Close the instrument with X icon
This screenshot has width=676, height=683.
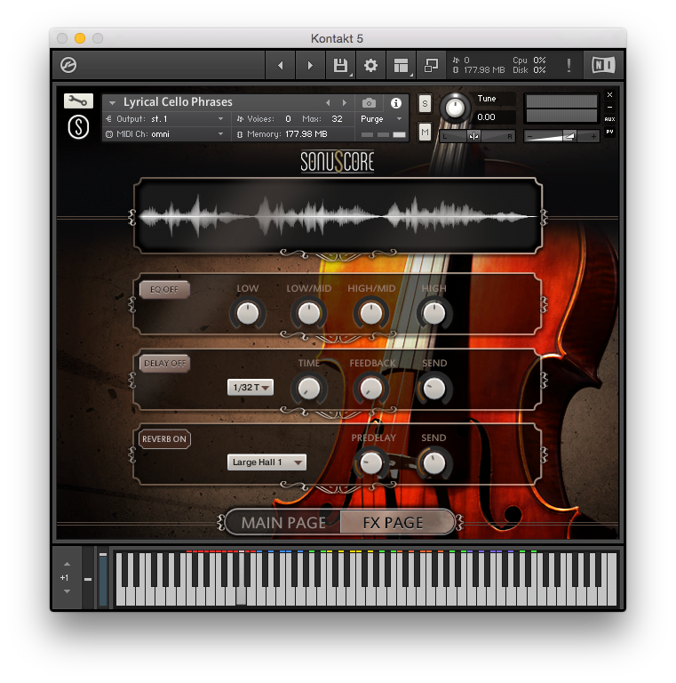coord(610,94)
